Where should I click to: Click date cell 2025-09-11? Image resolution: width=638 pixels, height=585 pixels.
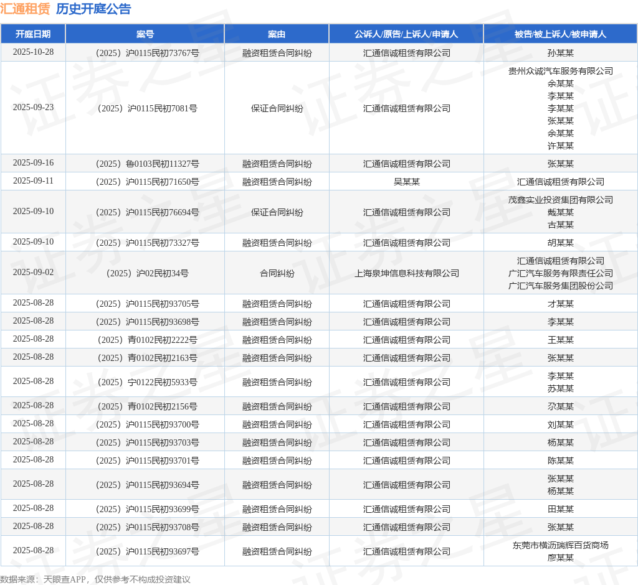33,180
